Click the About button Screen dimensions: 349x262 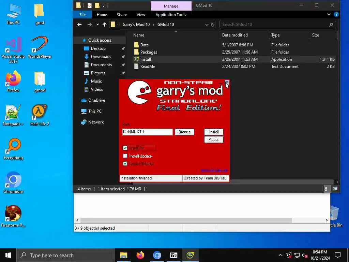[x=214, y=140]
